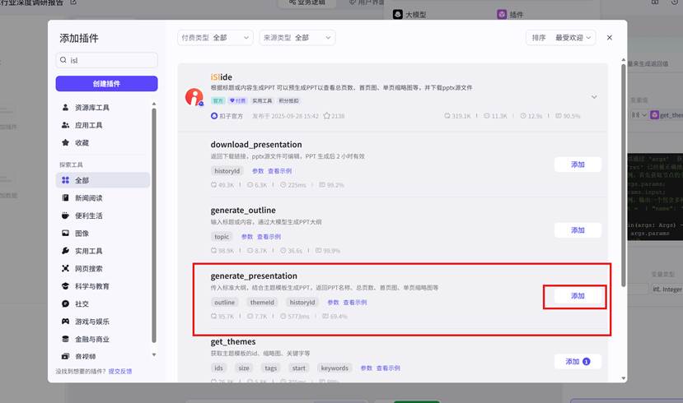
Task: Click the 积分抵扣 tag on iSlide
Action: (x=289, y=101)
